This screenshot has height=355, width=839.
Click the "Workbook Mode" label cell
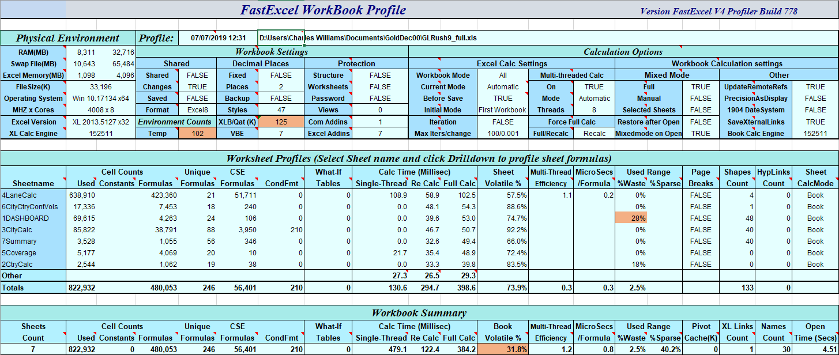(x=443, y=75)
